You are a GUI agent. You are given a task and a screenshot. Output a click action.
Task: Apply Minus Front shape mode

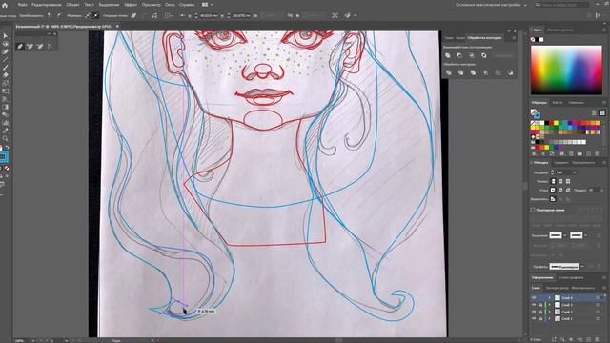[x=459, y=55]
